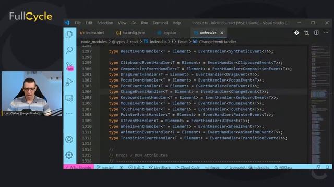Open the Go menu
Screen dimensions: 334x187
[x=134, y=23]
